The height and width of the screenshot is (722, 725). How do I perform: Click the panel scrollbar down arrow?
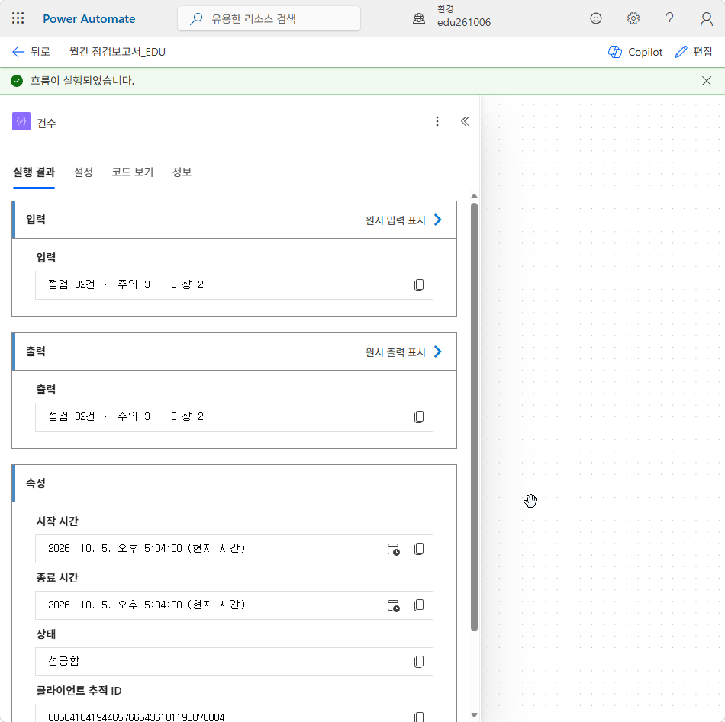474,715
